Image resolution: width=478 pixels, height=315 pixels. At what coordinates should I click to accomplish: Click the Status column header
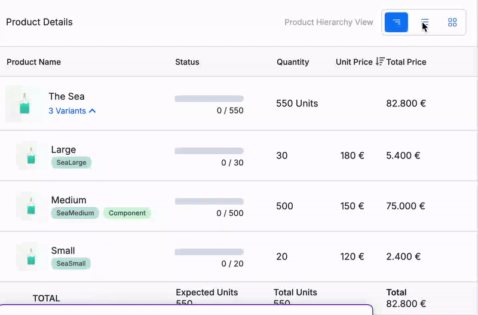[x=187, y=62]
